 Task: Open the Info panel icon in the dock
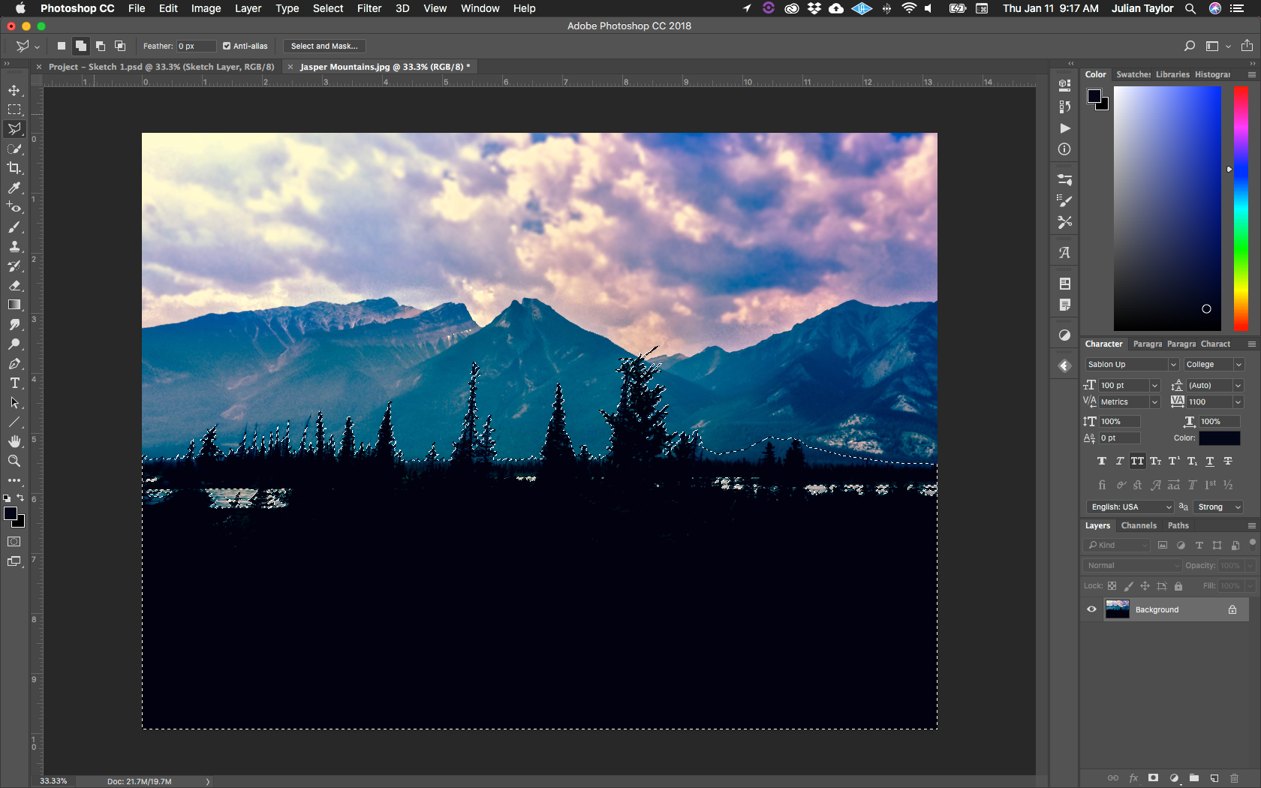point(1064,149)
